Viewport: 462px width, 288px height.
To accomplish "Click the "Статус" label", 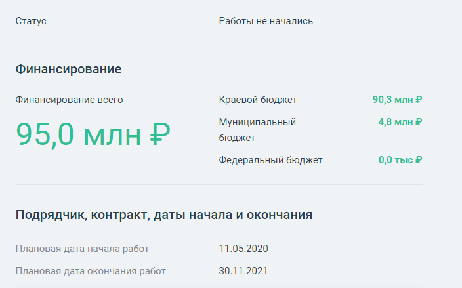I will [x=31, y=21].
